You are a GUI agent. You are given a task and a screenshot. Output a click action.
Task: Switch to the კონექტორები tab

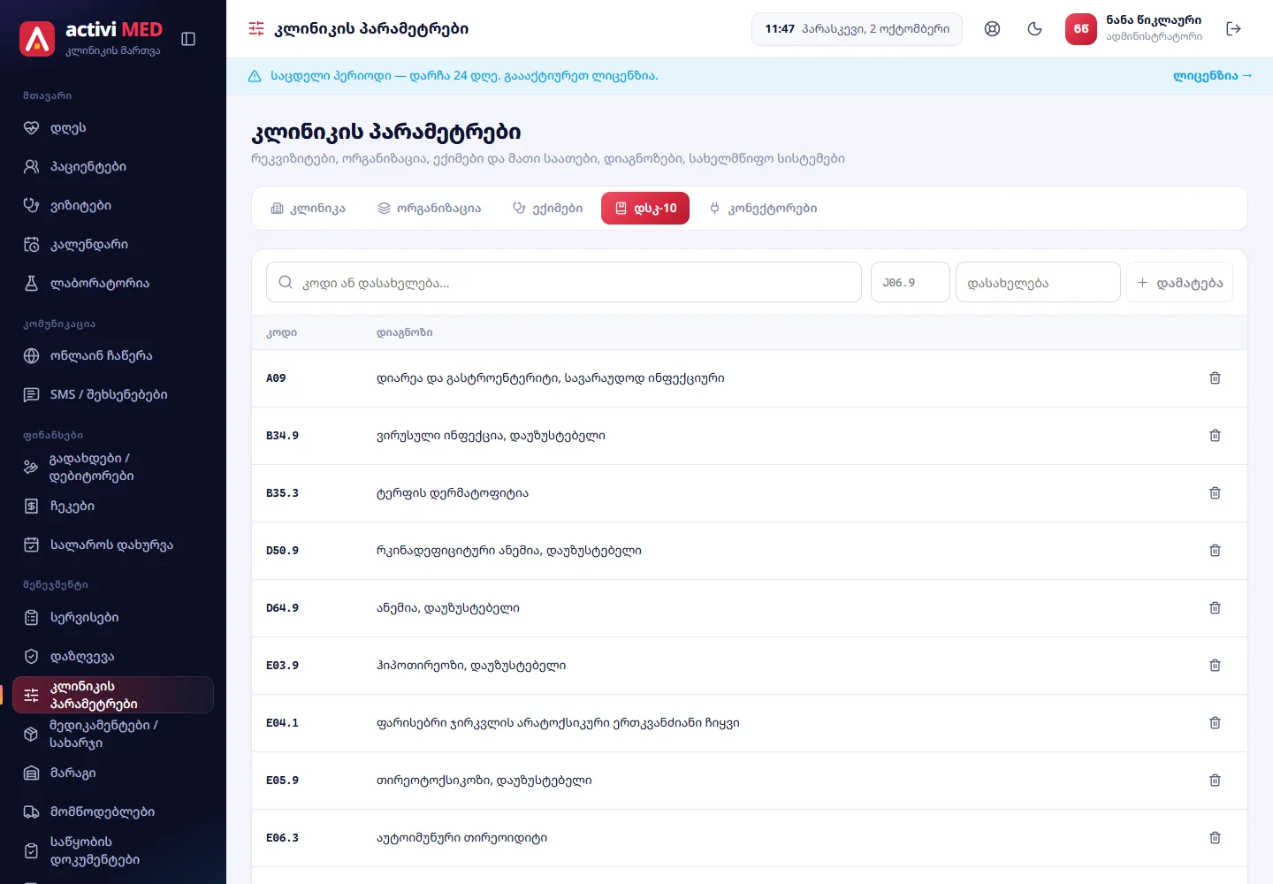(x=764, y=209)
